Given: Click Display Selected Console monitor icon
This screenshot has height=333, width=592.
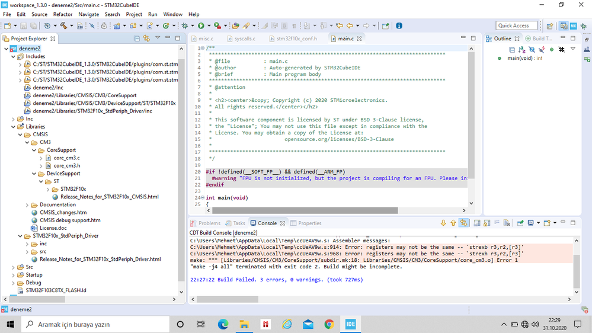Looking at the screenshot, I should click(530, 223).
